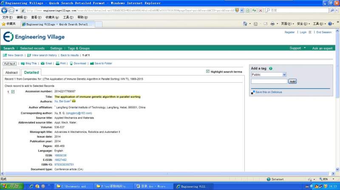Uncheck the record 1 selection checkbox
Image resolution: width=340 pixels, height=190 pixels.
(x=13, y=92)
